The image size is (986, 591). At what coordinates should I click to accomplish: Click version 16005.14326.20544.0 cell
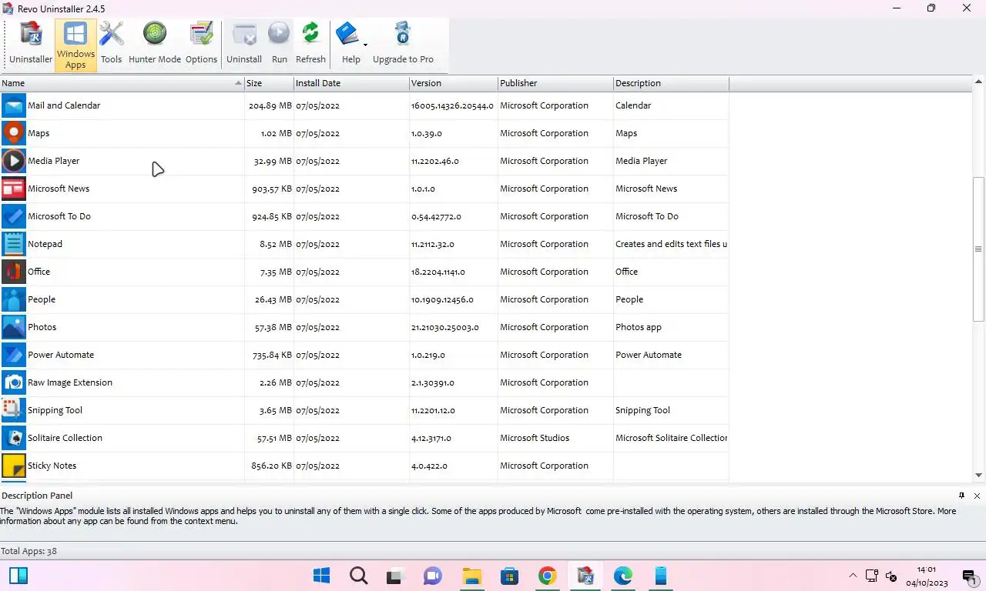pos(452,105)
